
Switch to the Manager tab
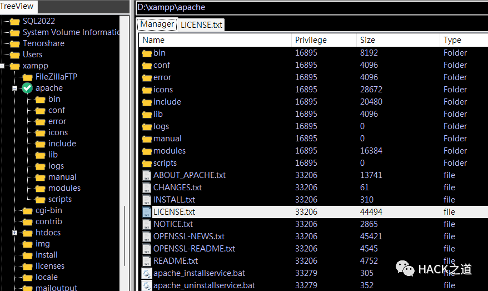[157, 24]
